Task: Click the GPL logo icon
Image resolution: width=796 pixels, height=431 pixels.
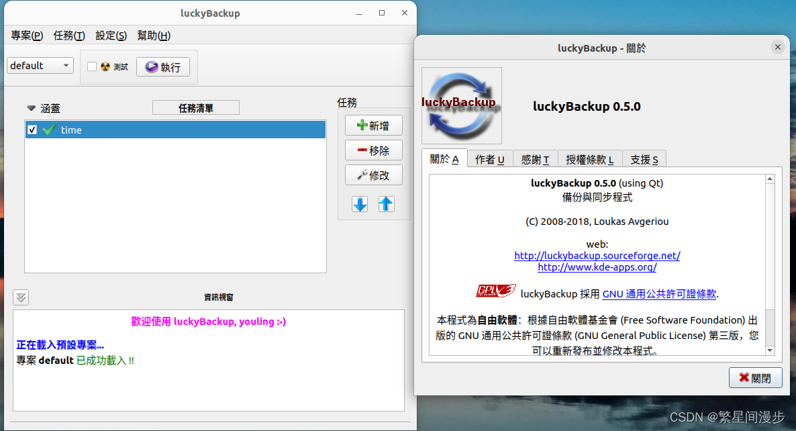Action: click(496, 291)
